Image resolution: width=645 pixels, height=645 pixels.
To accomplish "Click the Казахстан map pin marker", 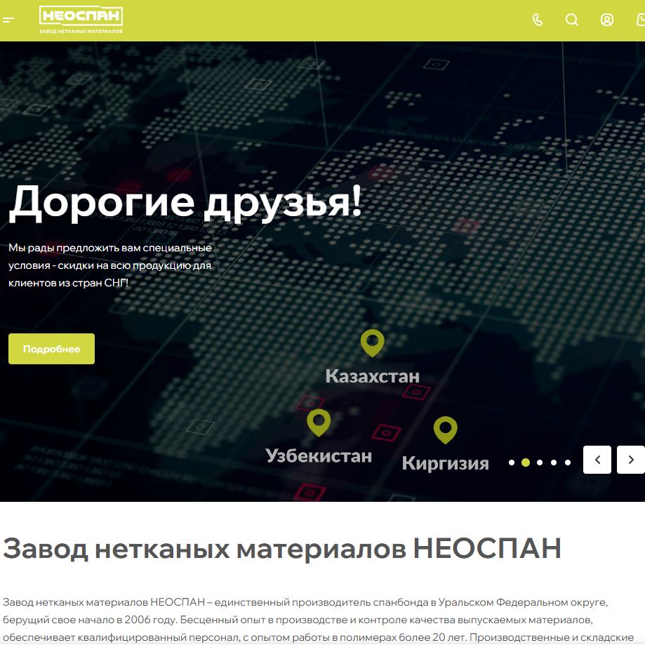I will coord(371,343).
